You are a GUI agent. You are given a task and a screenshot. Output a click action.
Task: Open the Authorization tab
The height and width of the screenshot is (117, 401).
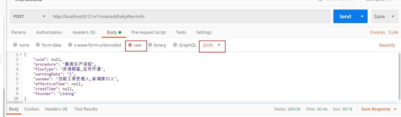tap(49, 32)
